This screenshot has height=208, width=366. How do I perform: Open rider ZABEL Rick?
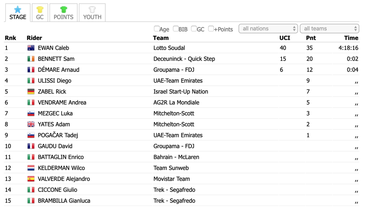pos(52,92)
